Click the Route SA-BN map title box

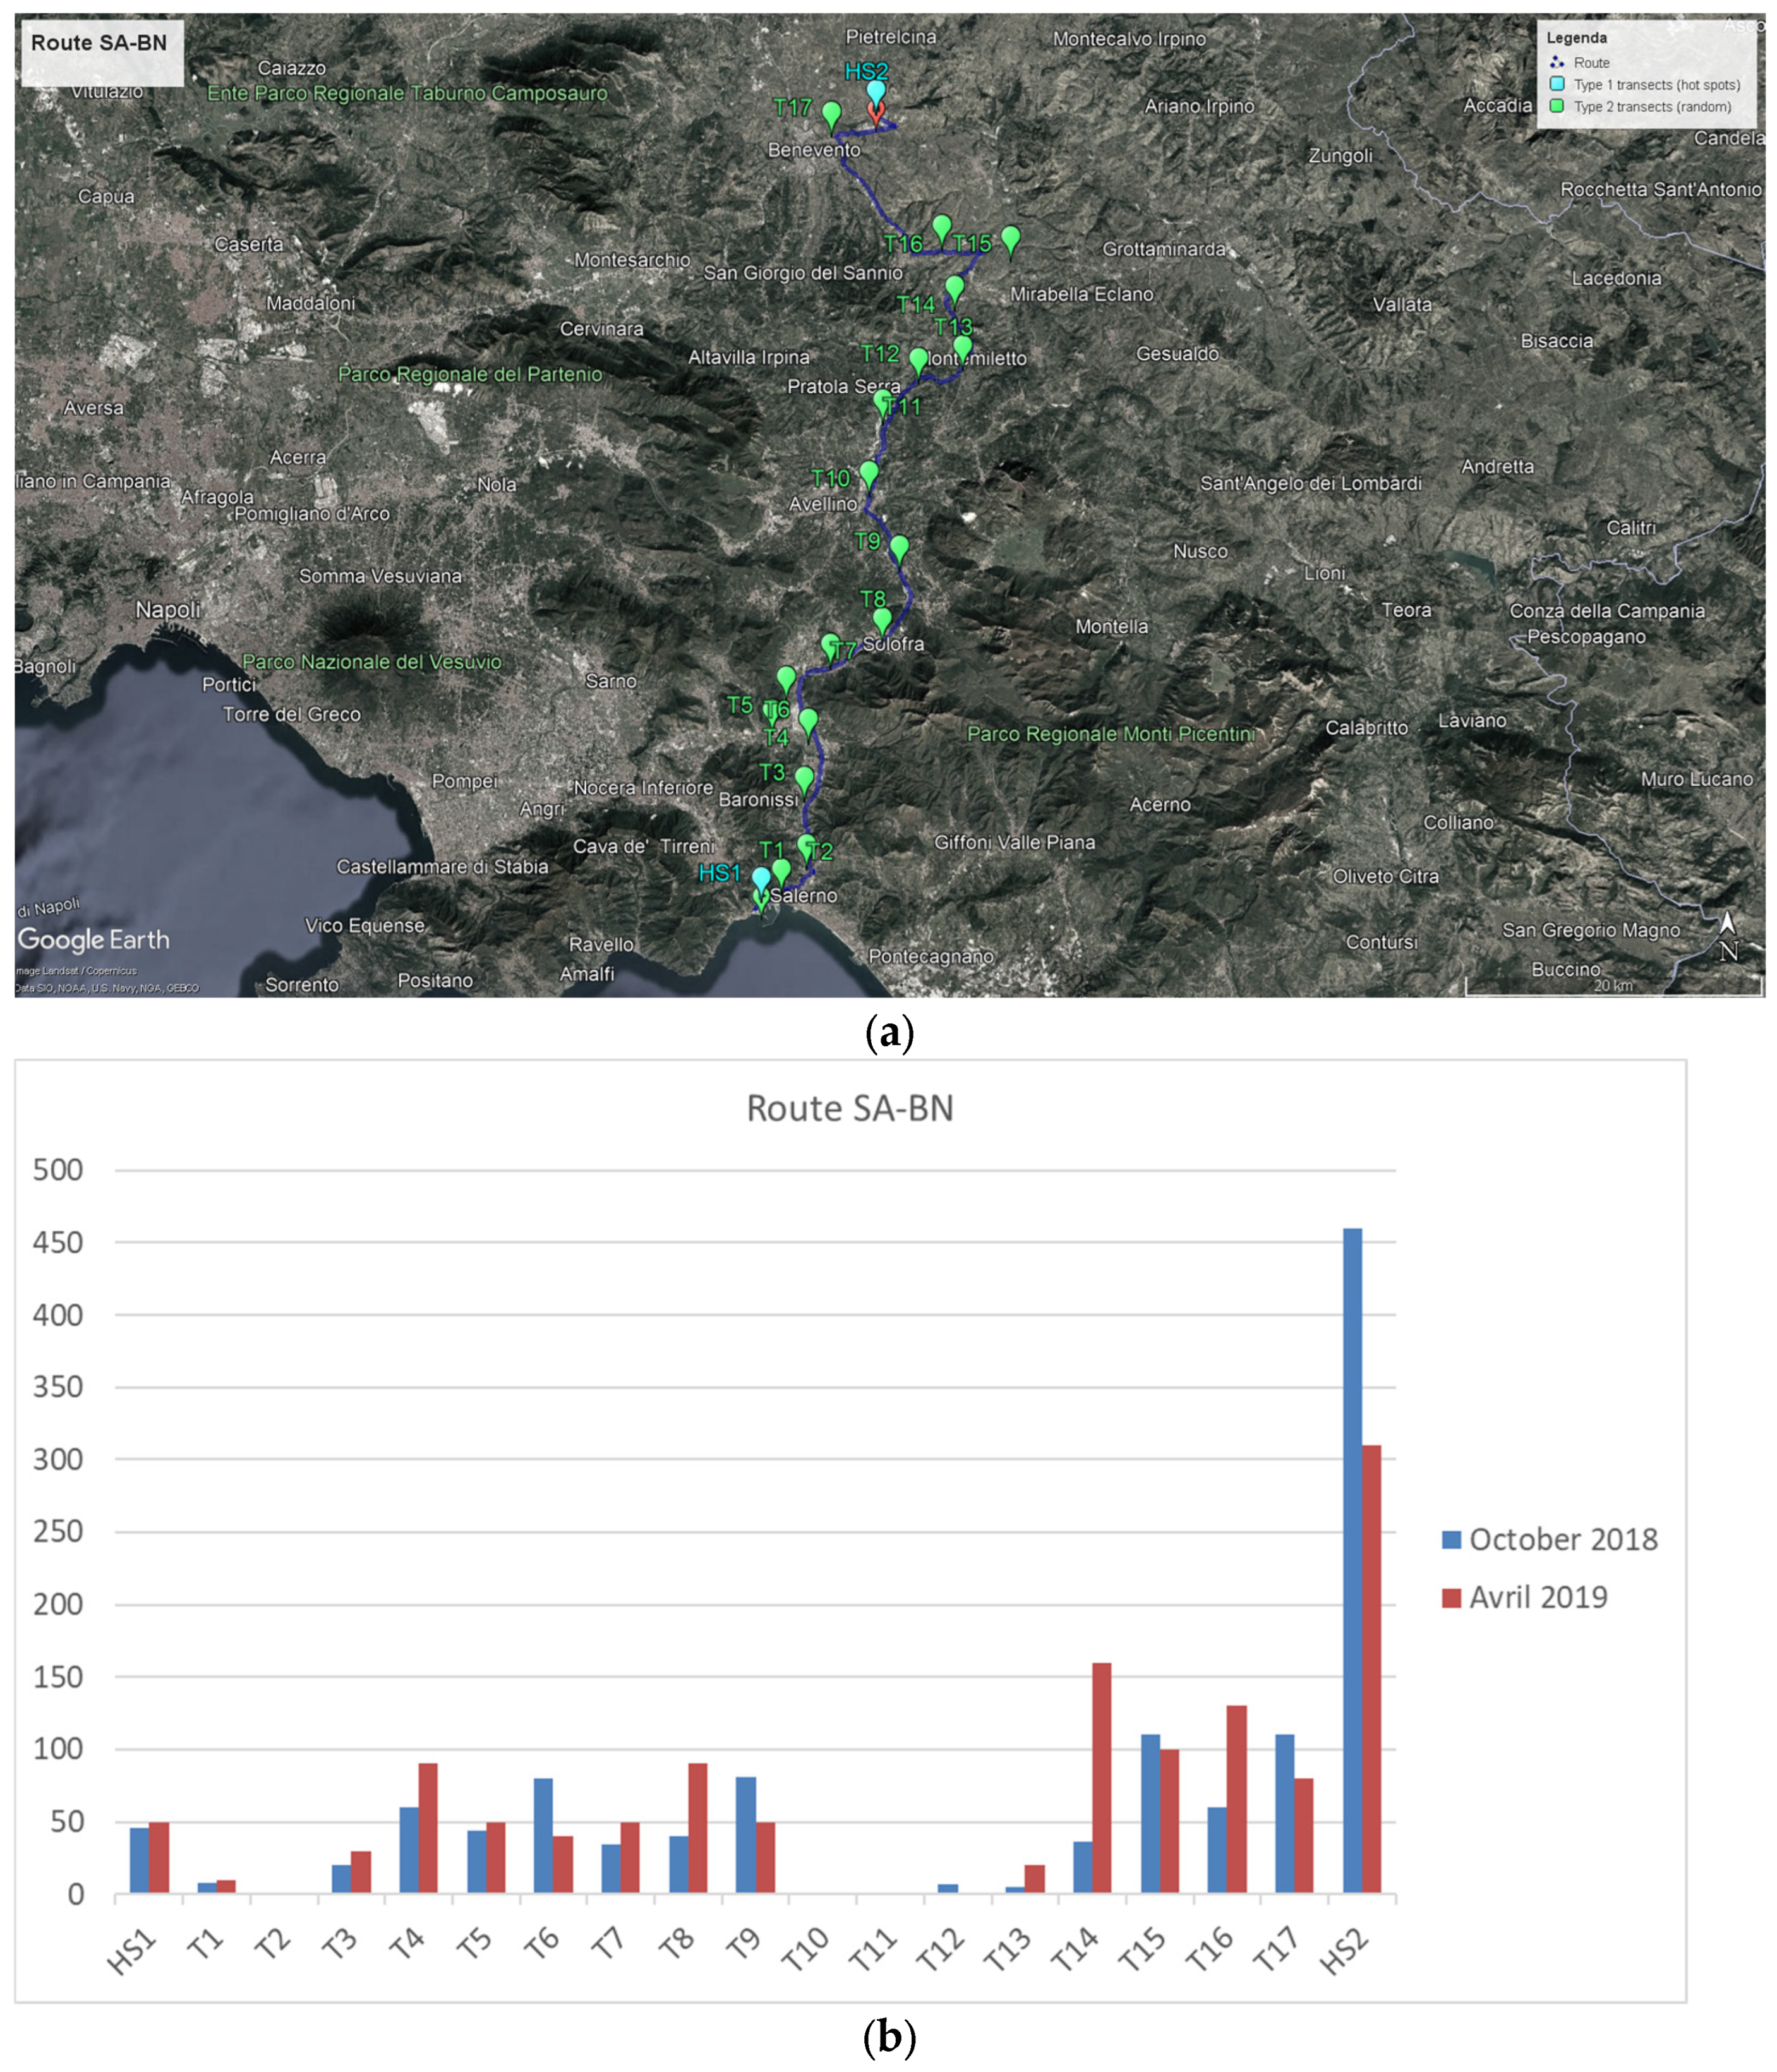(x=99, y=44)
